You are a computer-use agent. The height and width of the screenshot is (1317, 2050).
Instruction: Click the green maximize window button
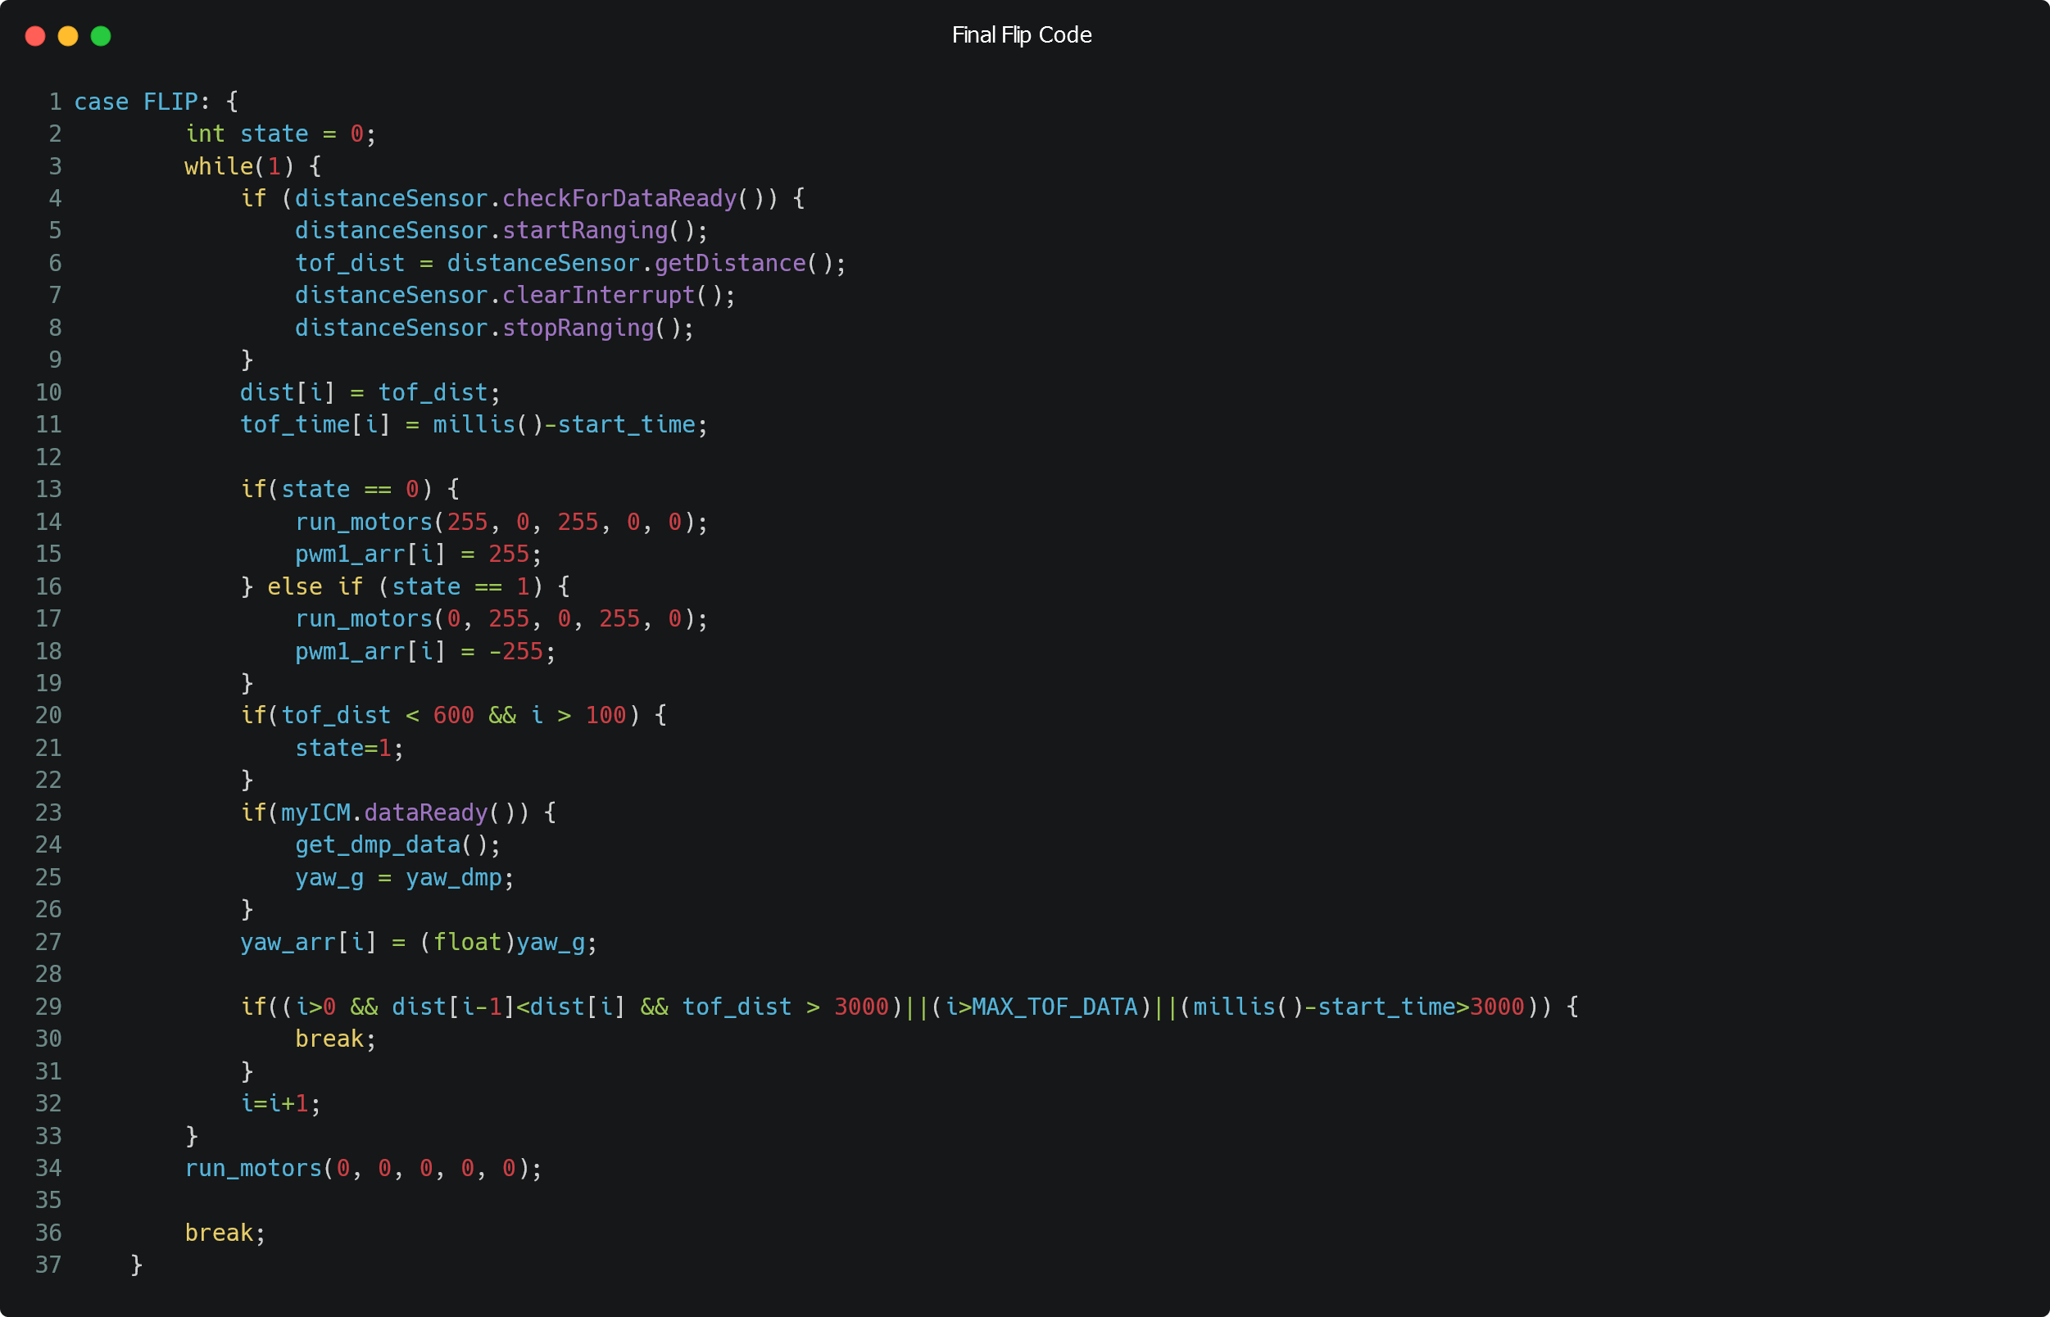pos(101,36)
